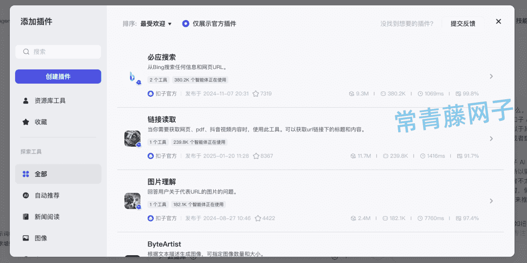This screenshot has width=527, height=263.
Task: Click the 9.3M usage cube icon
Action: (351, 94)
